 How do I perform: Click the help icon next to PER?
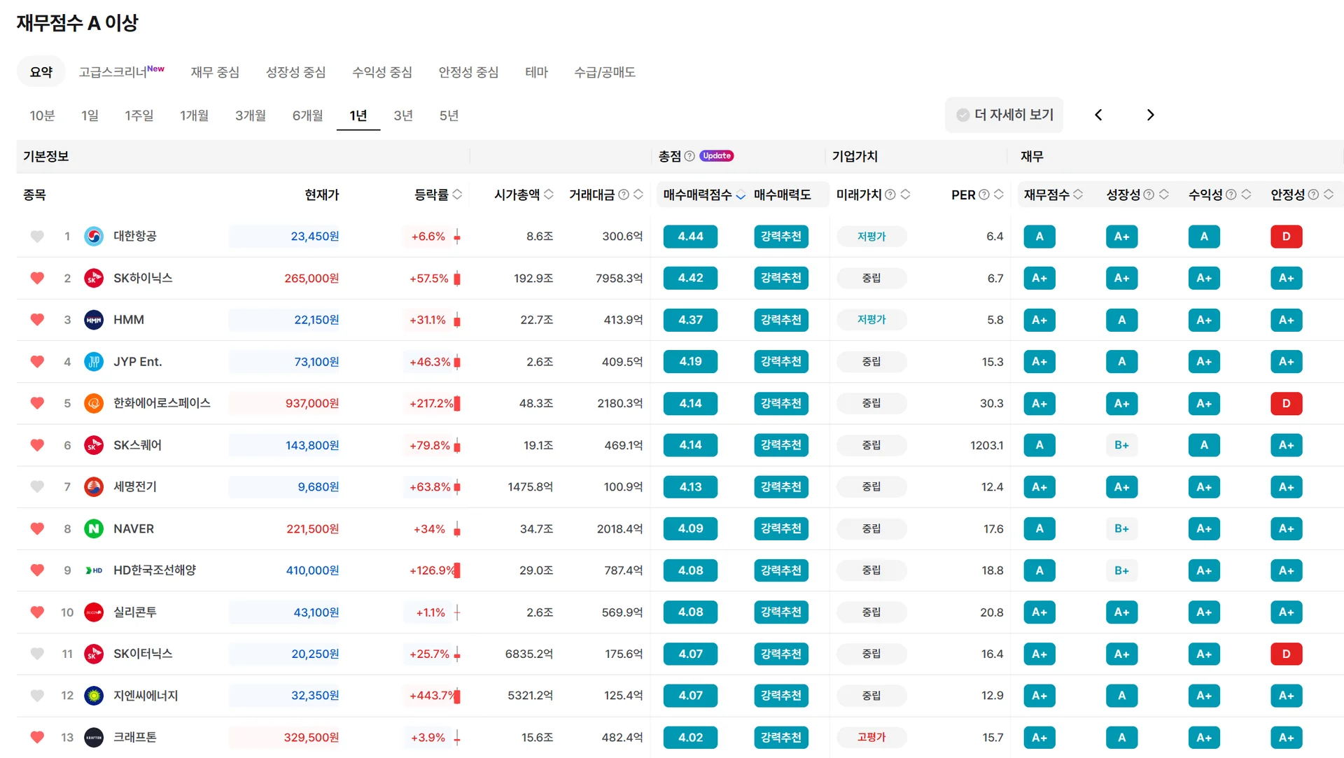[984, 195]
